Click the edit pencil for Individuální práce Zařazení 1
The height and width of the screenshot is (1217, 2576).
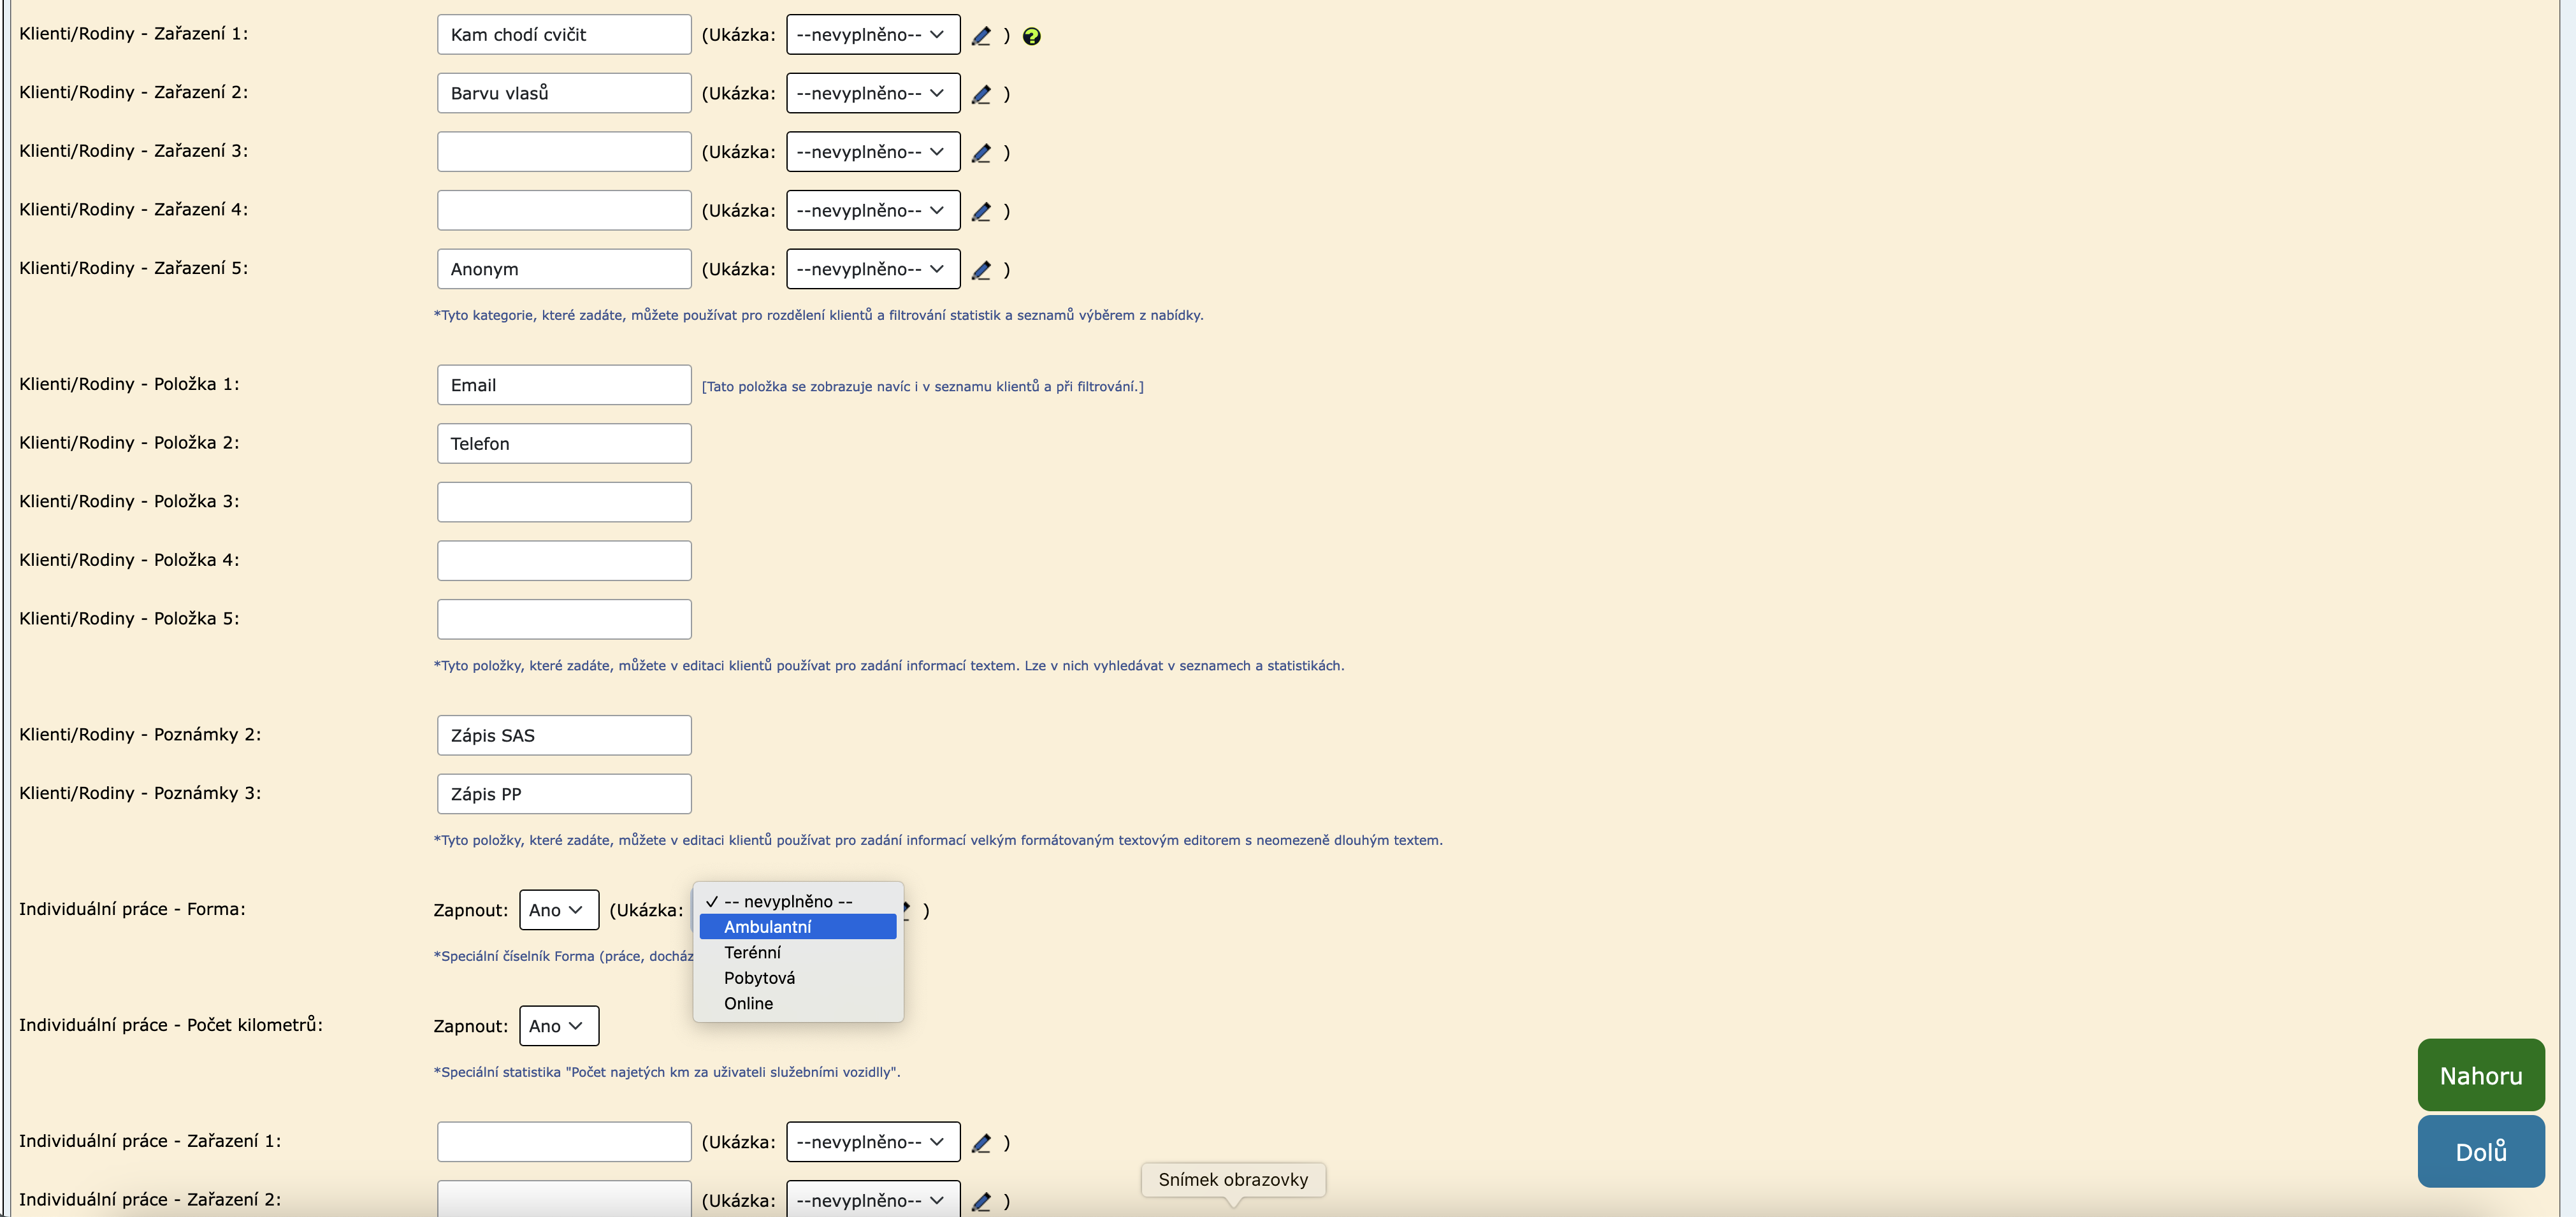point(981,1142)
